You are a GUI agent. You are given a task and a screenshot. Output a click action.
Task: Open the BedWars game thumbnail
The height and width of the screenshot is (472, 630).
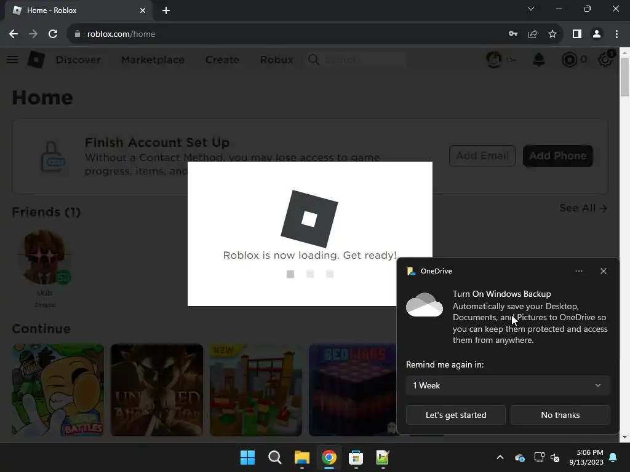(x=353, y=390)
